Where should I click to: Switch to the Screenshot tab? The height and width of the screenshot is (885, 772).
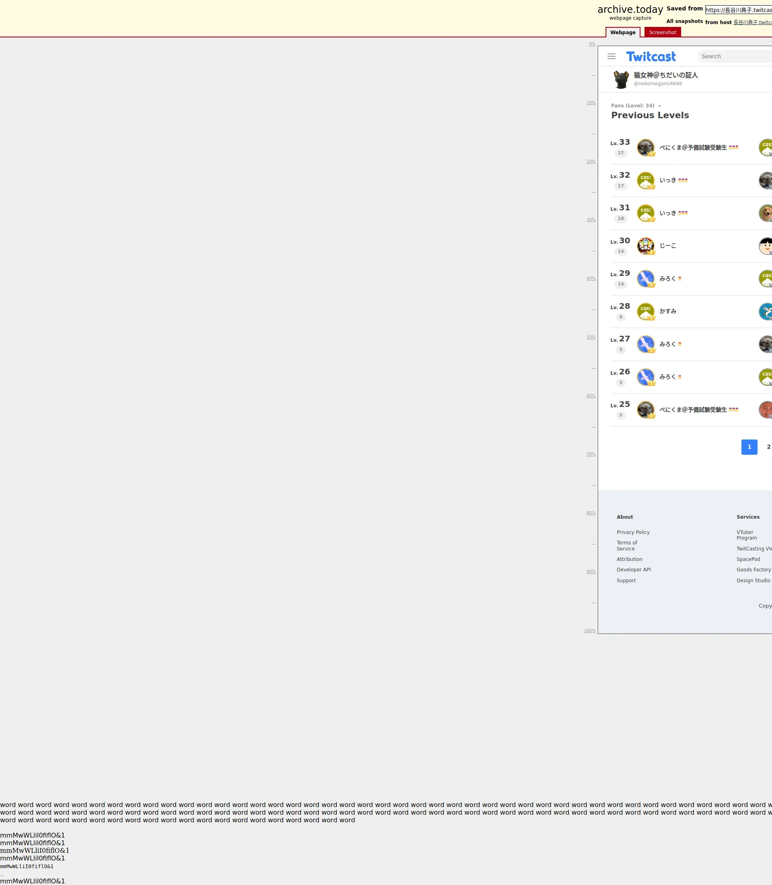point(662,32)
